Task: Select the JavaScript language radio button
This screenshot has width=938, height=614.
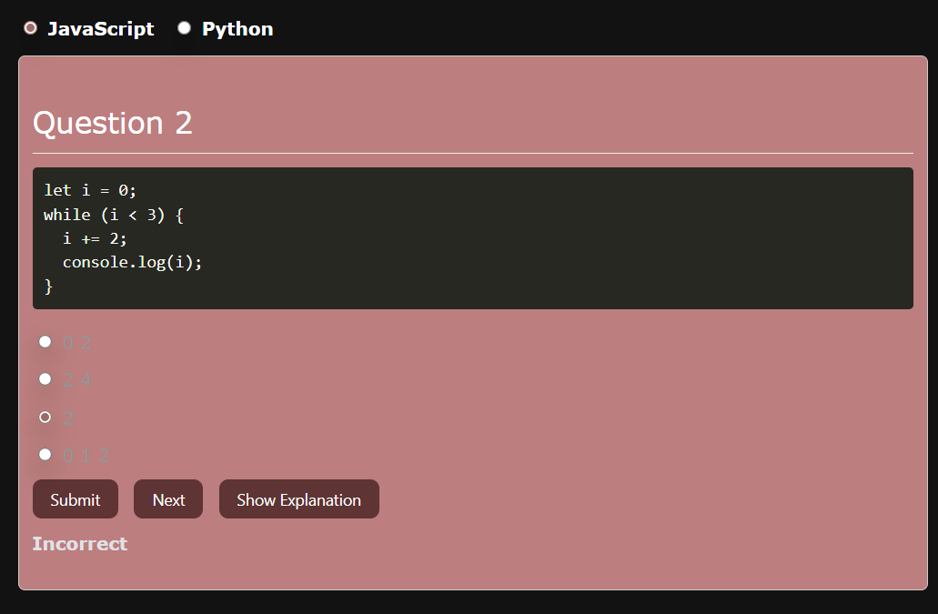Action: point(30,28)
